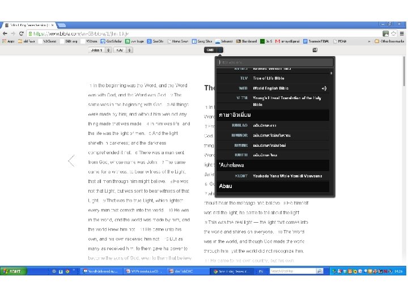Click the address bar URL field

204,33
